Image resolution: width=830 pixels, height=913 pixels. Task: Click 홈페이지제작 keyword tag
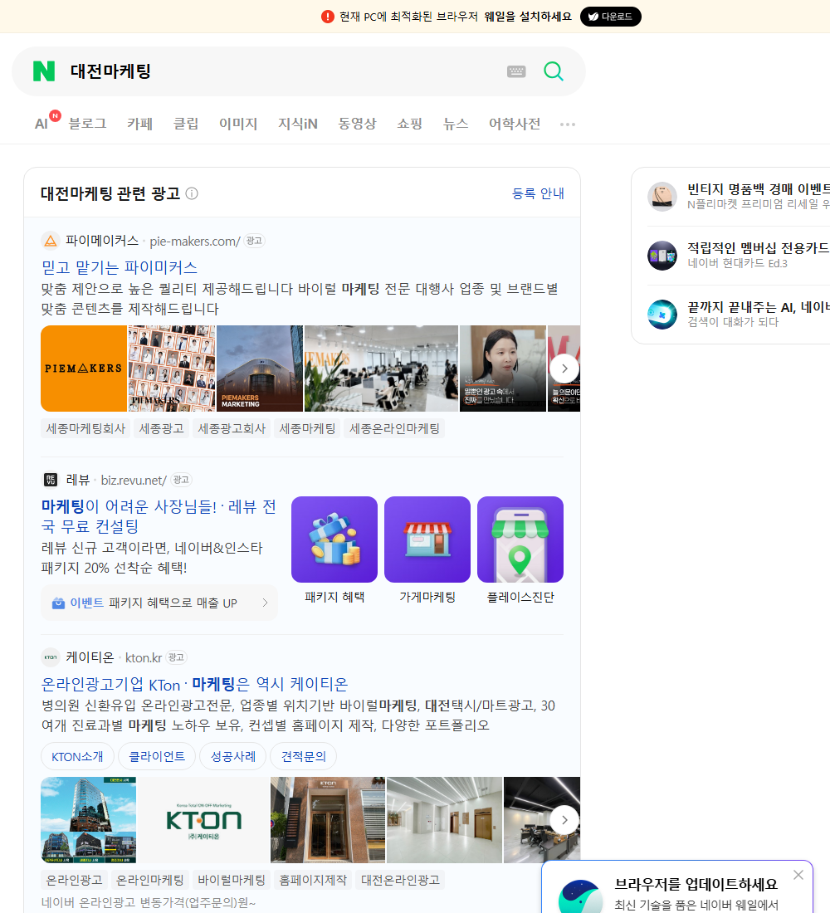click(313, 880)
